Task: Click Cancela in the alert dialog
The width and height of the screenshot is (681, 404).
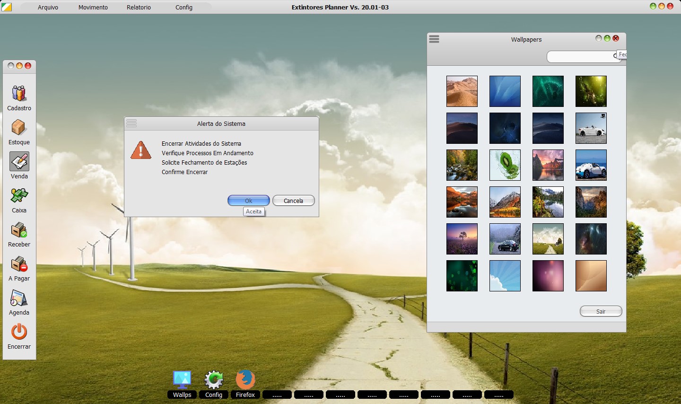Action: [x=293, y=201]
